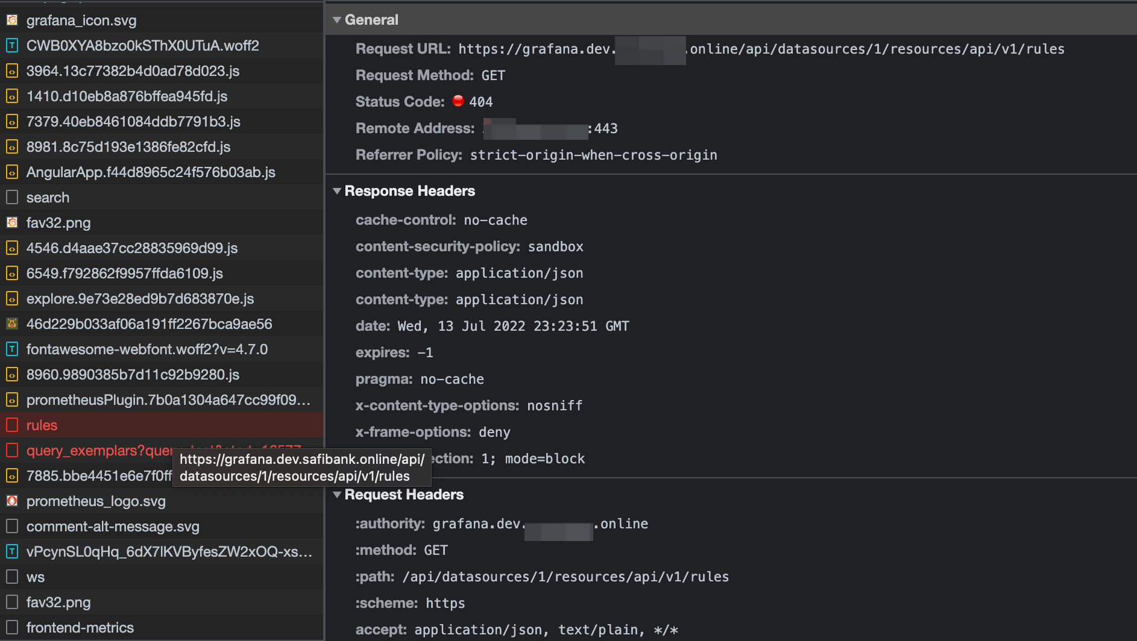Select the frontend-metrics request
1137x641 pixels.
pyautogui.click(x=80, y=627)
